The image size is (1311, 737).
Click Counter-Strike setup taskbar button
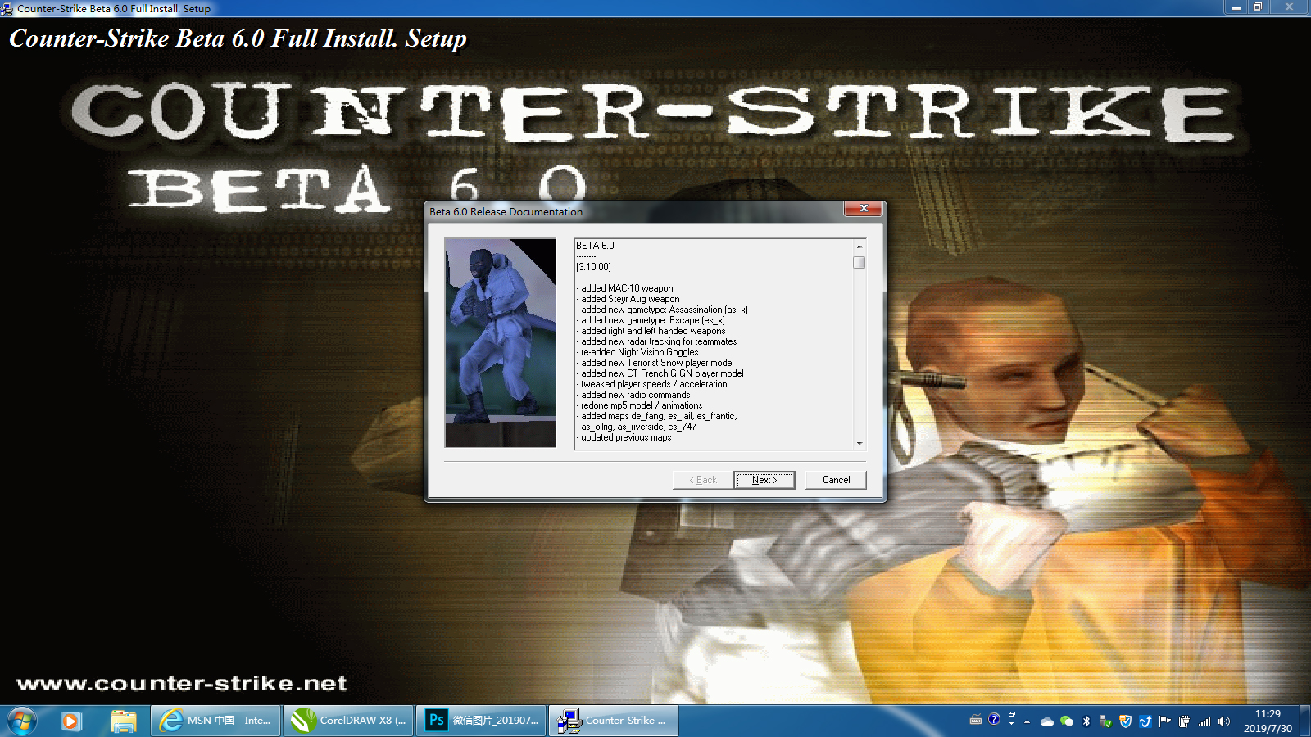[x=613, y=721]
